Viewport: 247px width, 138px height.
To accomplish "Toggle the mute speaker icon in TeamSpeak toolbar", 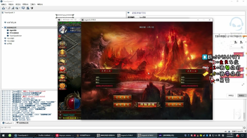I will [x=17, y=8].
